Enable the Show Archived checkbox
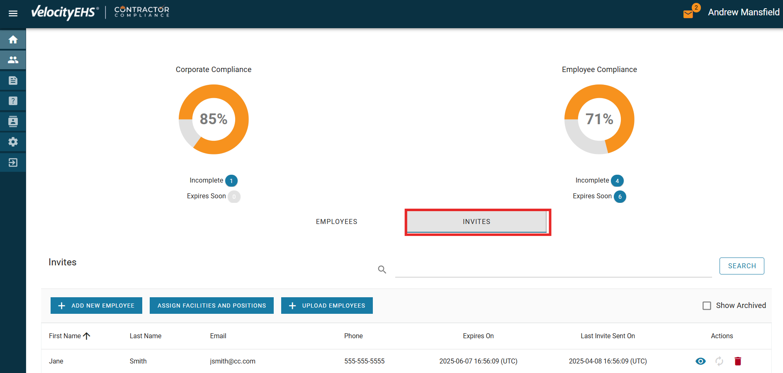Image resolution: width=783 pixels, height=373 pixels. pos(707,306)
